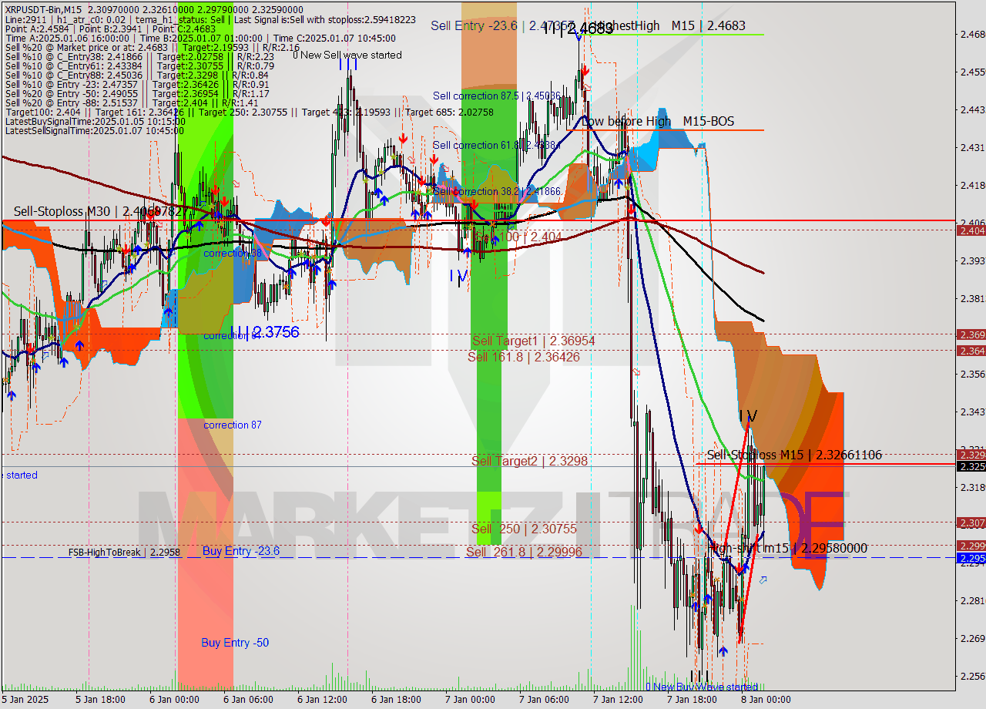Click the '8 Jan 00:00' time label

[766, 700]
